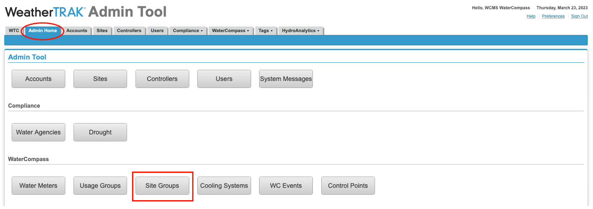Click the Sign Out link
593x209 pixels.
(580, 16)
